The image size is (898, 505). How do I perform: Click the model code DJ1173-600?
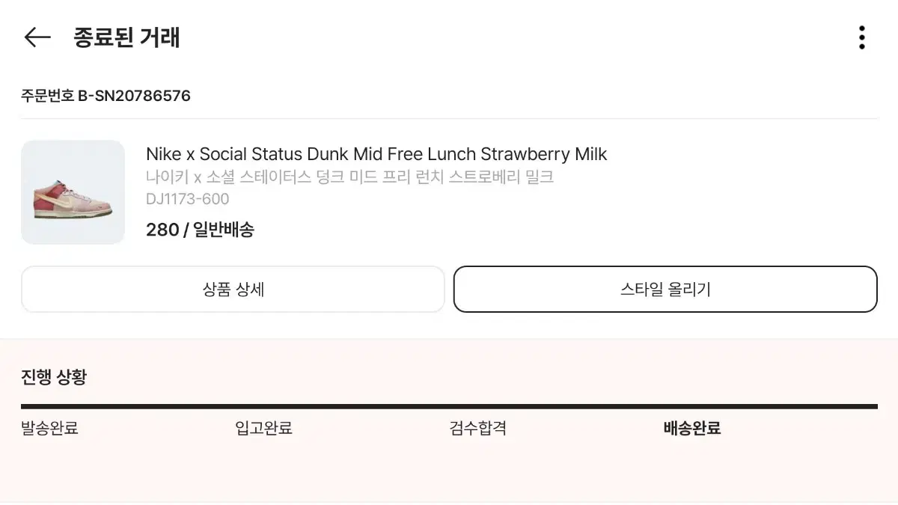pos(187,199)
